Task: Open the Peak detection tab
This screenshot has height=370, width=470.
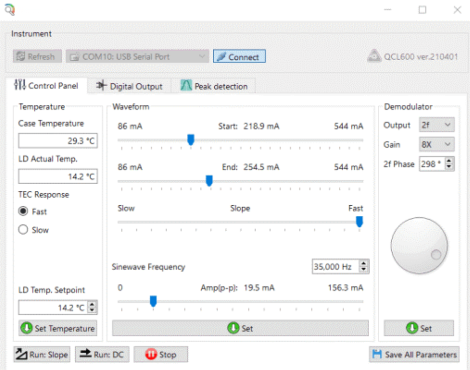Action: [x=214, y=86]
